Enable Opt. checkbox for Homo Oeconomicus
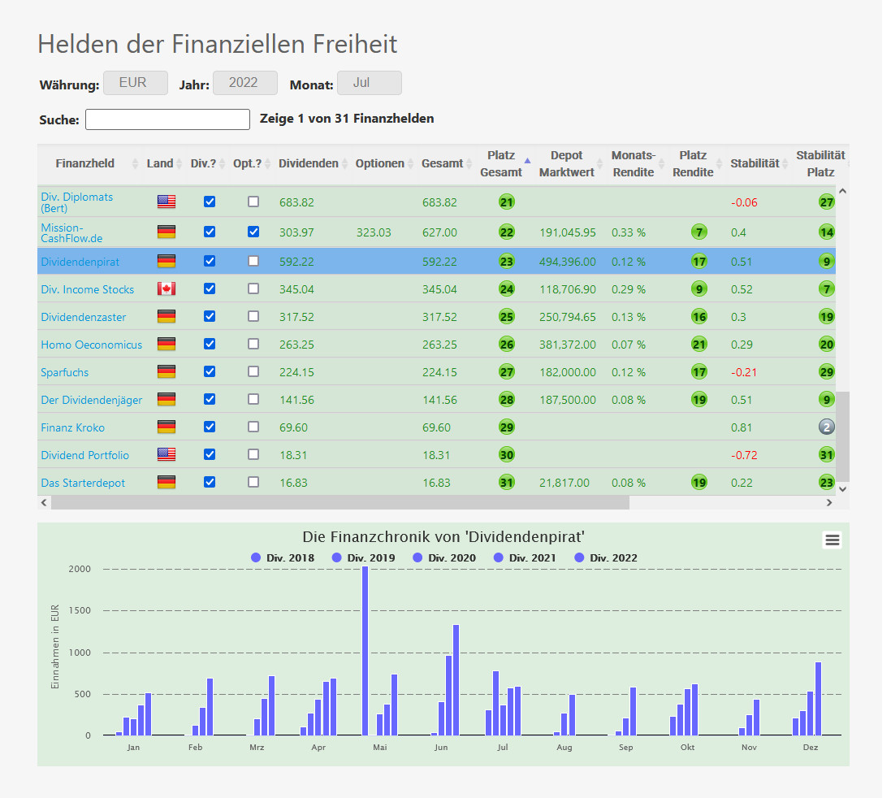Screen dimensions: 891x798 (253, 345)
